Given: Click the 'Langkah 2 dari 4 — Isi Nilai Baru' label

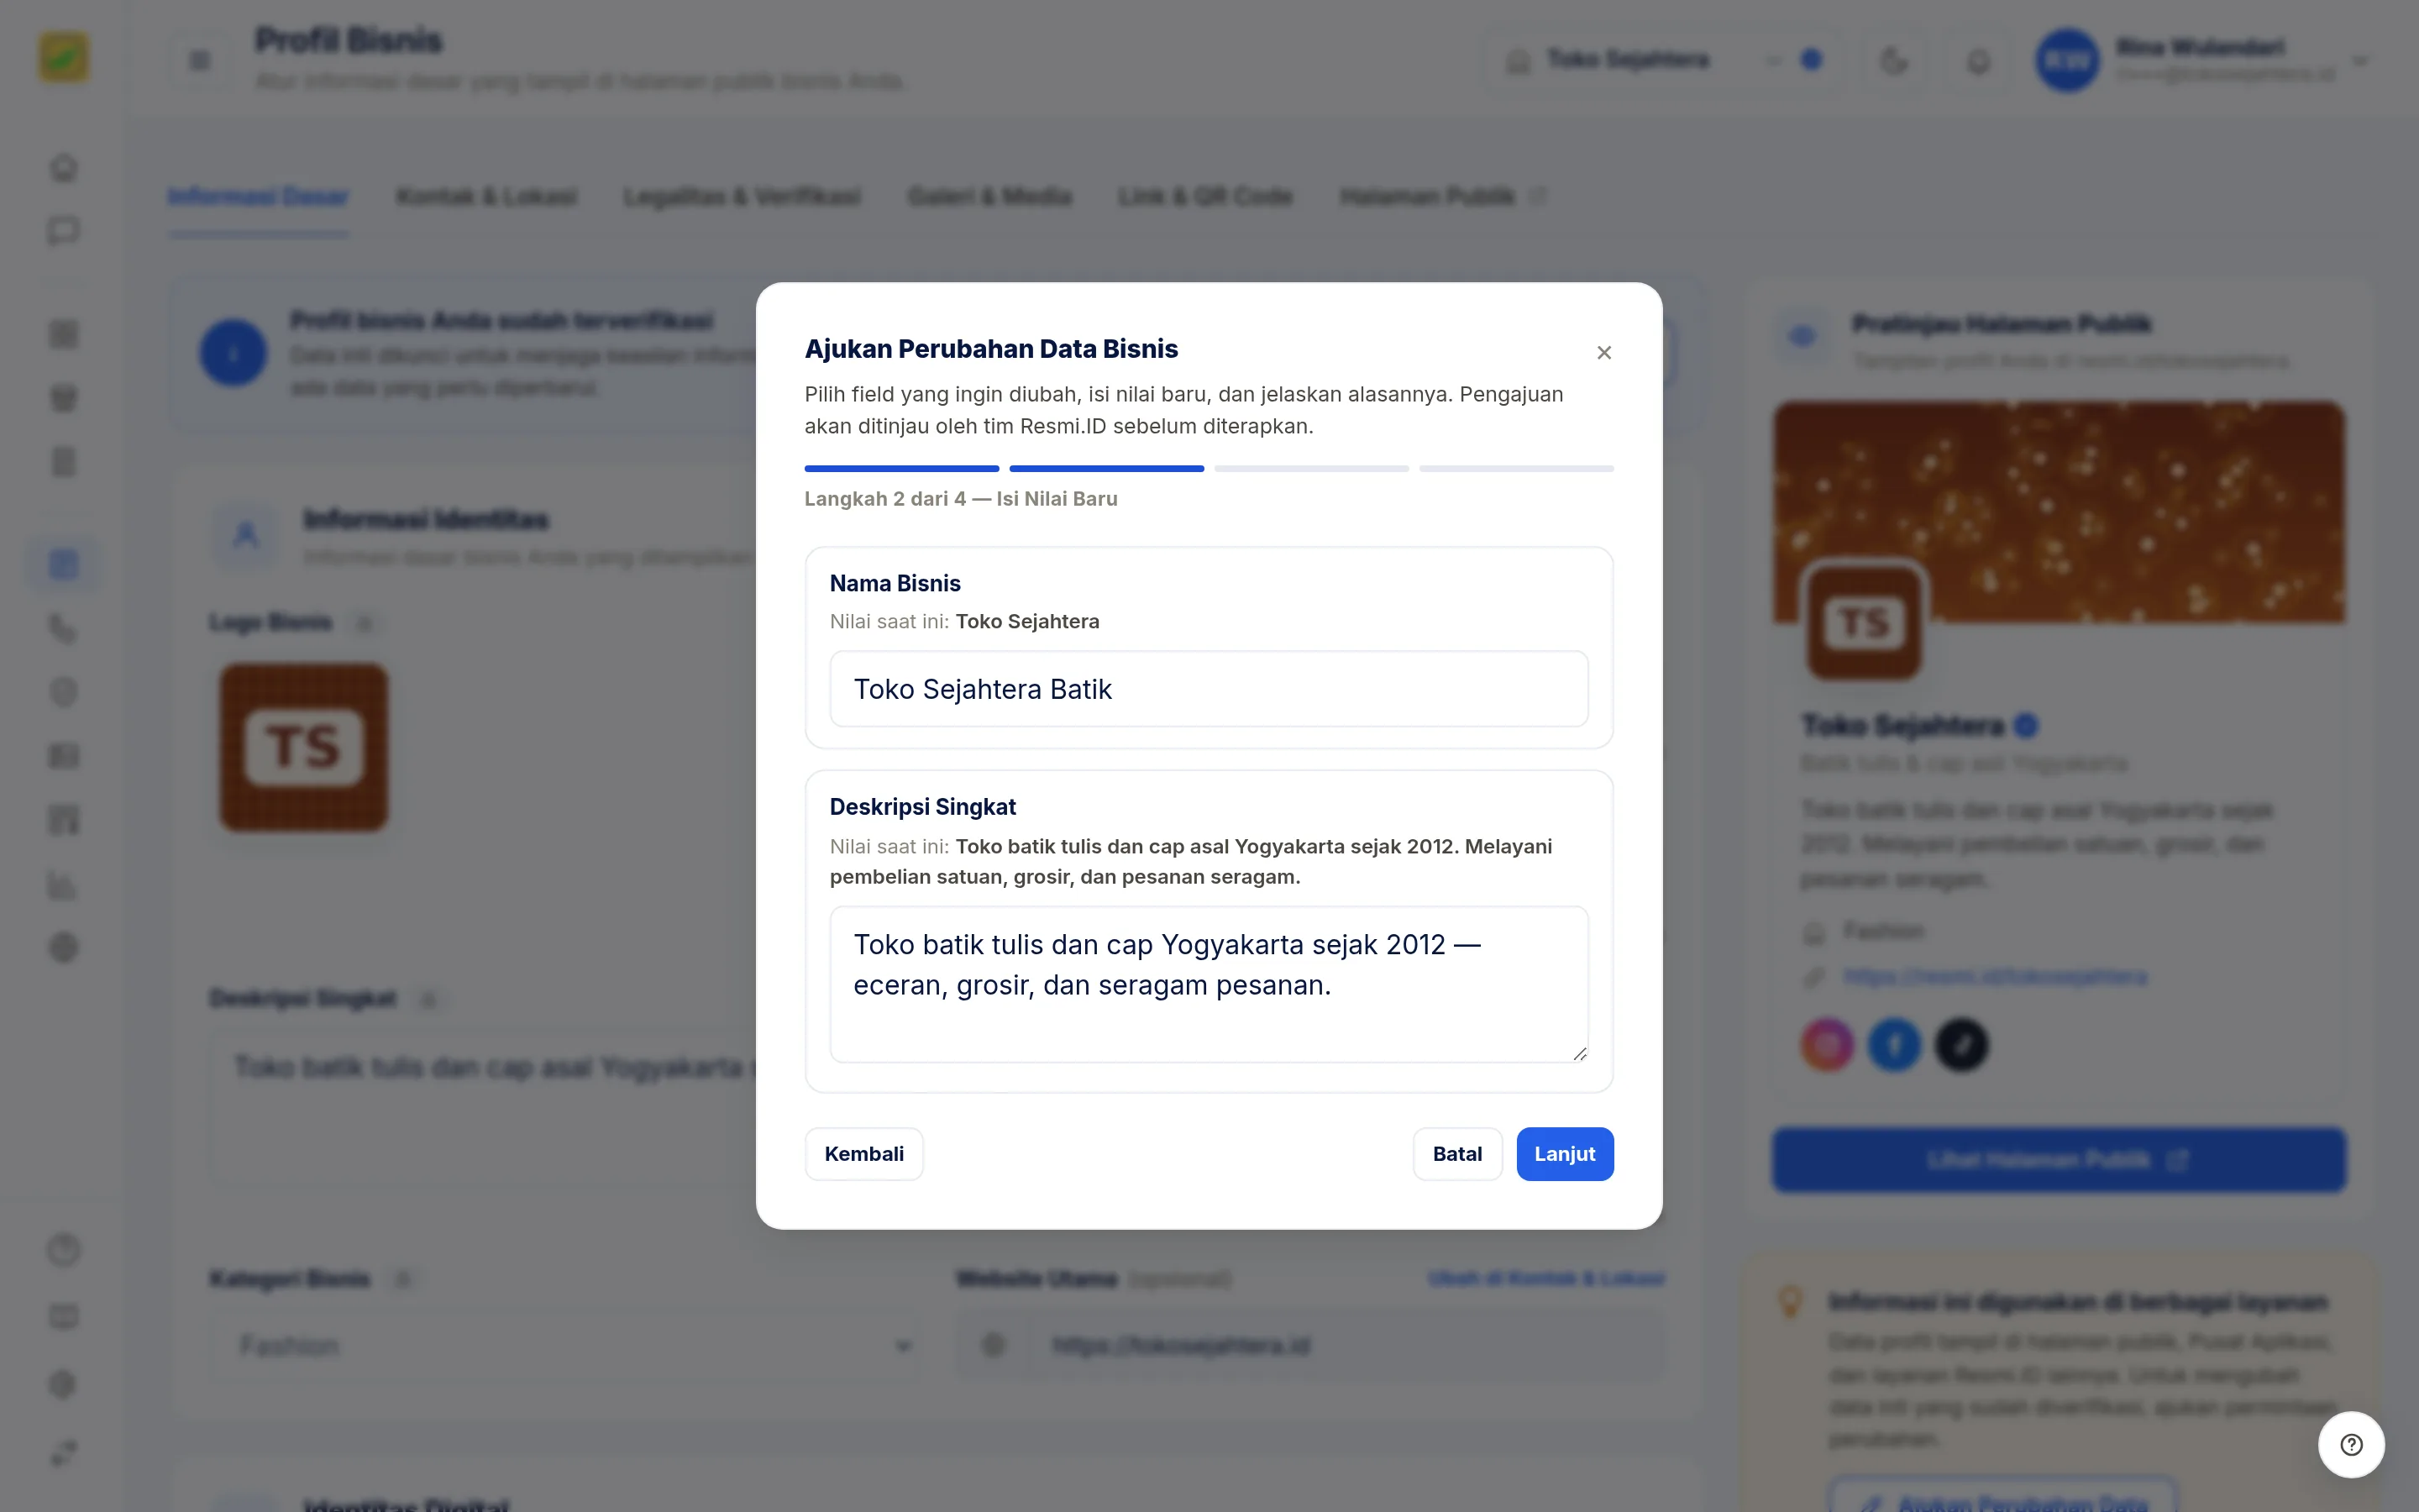Looking at the screenshot, I should click(x=961, y=498).
